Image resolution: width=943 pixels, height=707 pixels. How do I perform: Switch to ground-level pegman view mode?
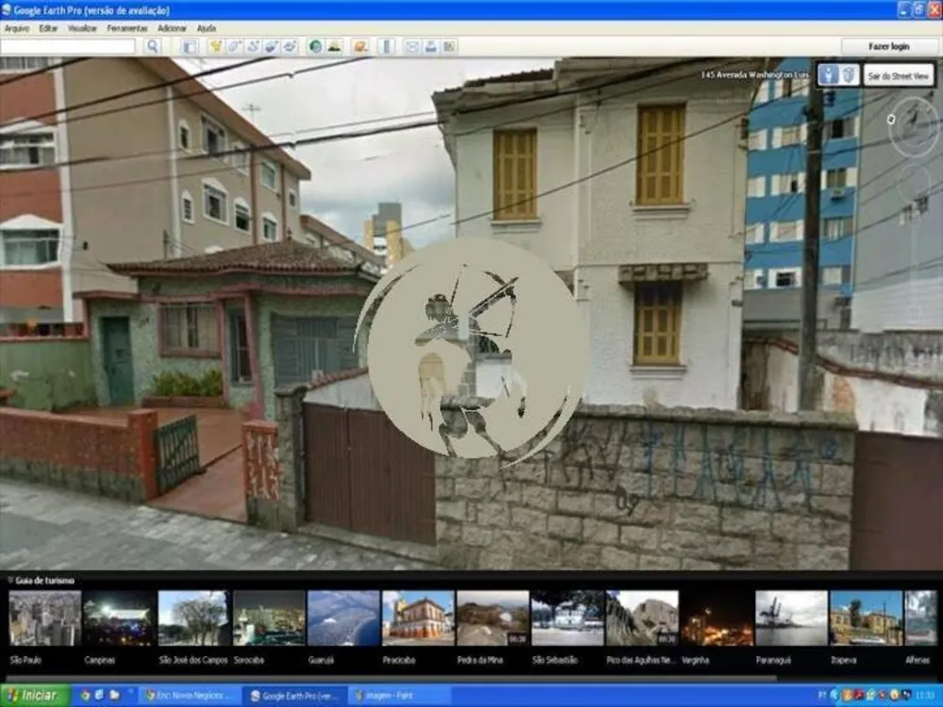click(x=829, y=75)
